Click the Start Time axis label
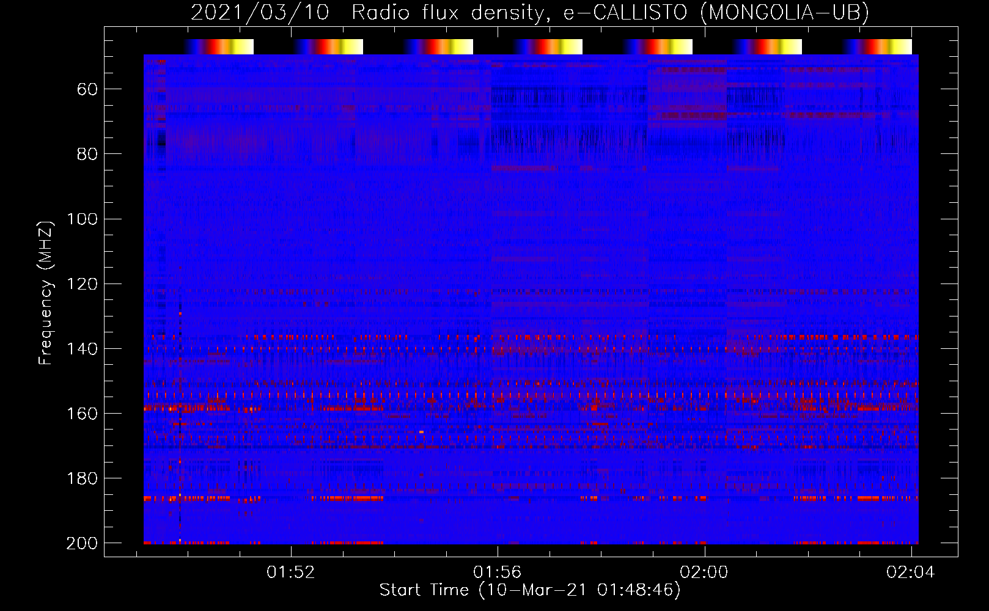The width and height of the screenshot is (989, 611). pos(530,590)
